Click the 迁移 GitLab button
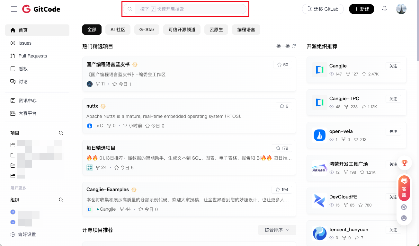419x246 pixels. tap(323, 9)
